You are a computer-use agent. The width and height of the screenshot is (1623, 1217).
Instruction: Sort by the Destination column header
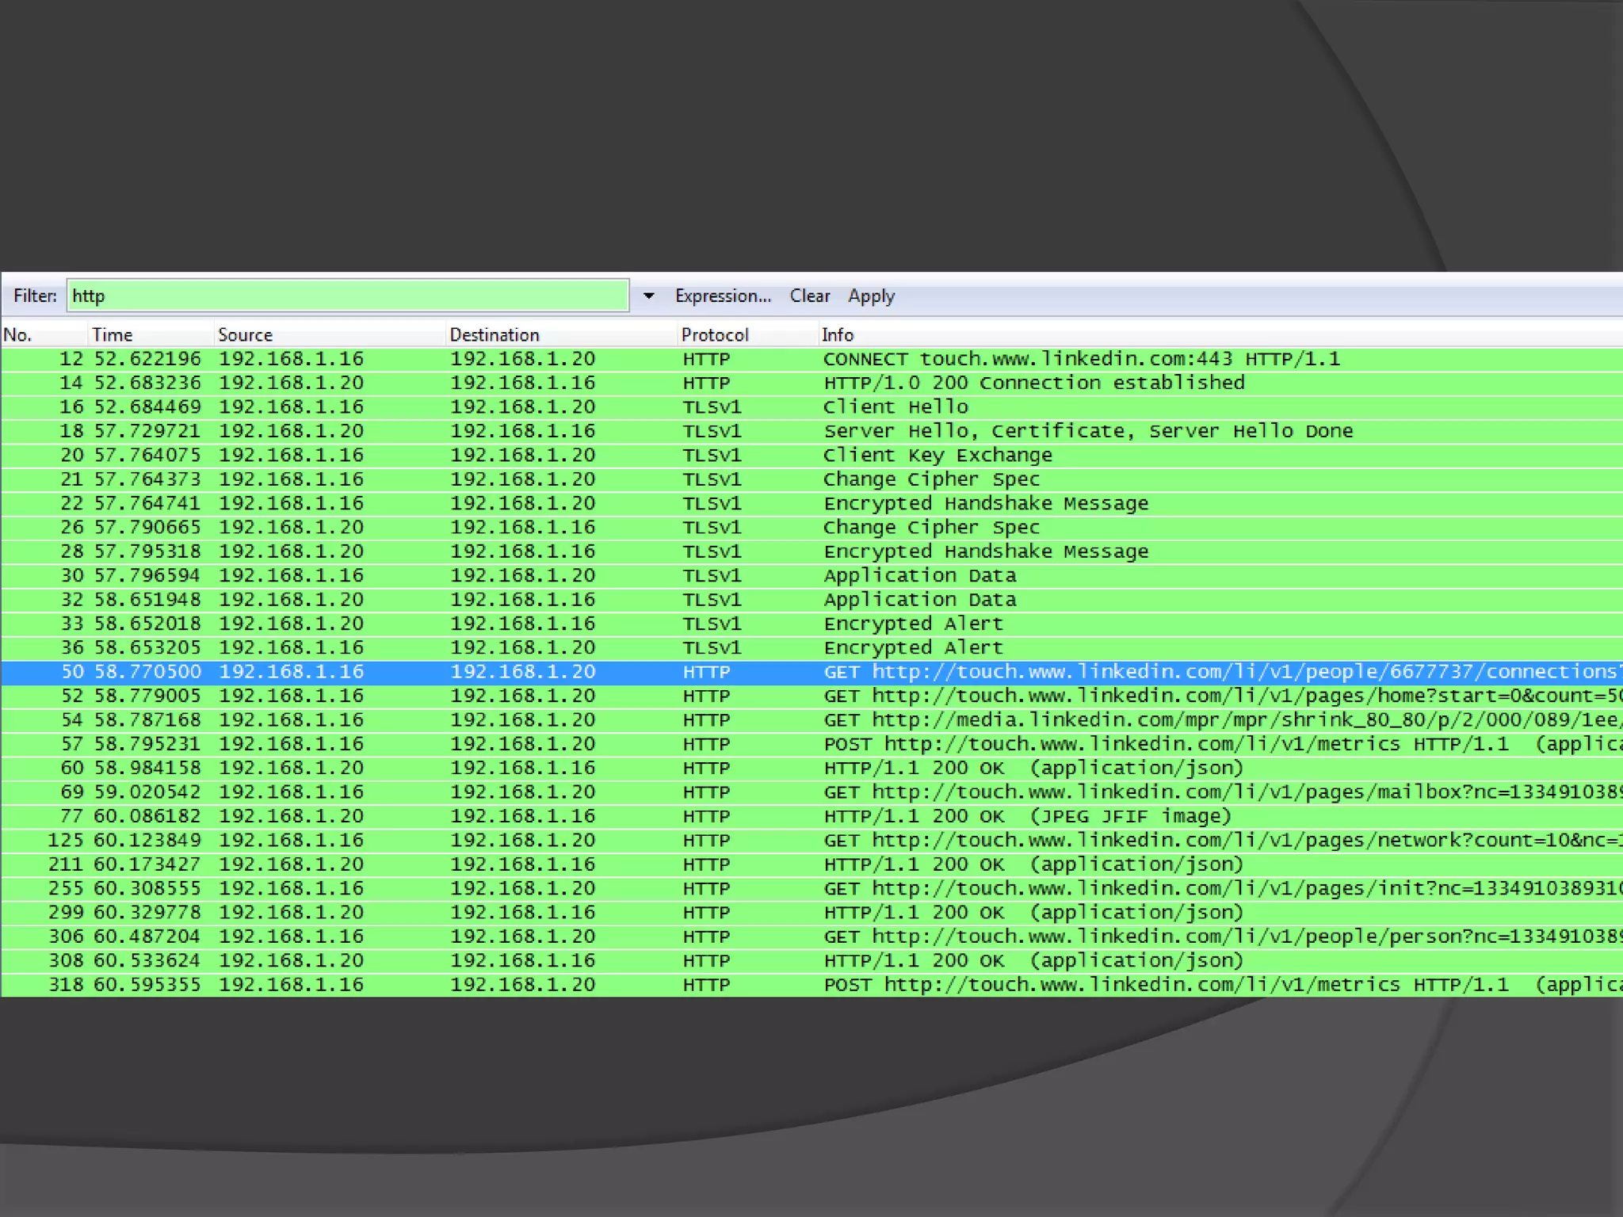(494, 335)
